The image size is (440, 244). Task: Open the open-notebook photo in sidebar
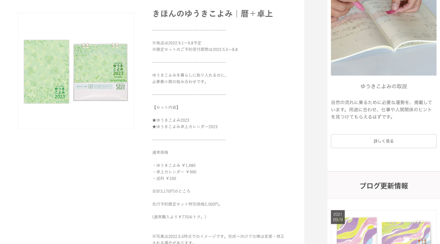(384, 37)
